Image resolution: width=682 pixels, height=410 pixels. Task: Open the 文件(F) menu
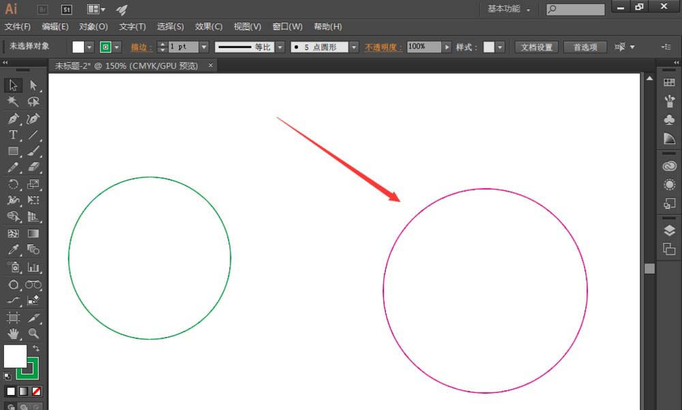pyautogui.click(x=18, y=27)
